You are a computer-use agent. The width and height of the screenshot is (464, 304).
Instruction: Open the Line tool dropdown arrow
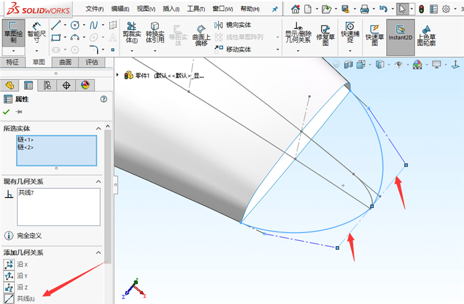pyautogui.click(x=65, y=25)
